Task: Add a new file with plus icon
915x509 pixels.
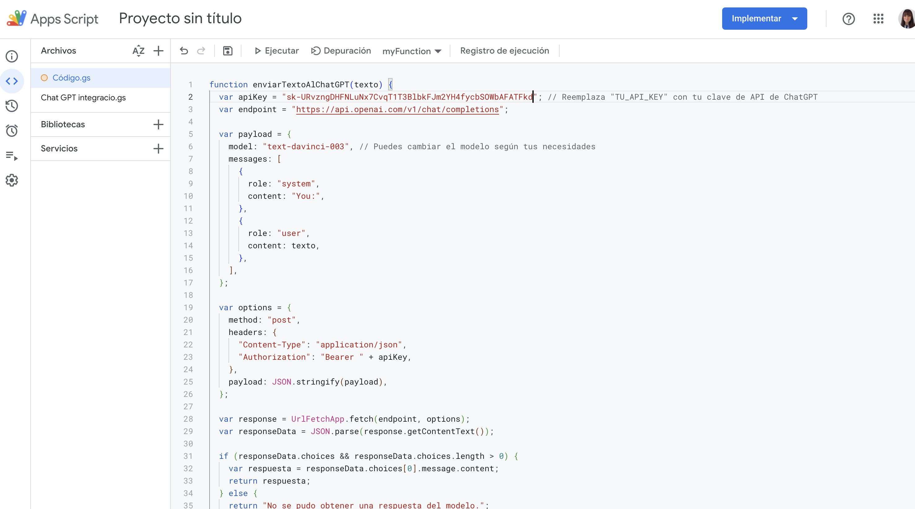Action: (x=158, y=51)
